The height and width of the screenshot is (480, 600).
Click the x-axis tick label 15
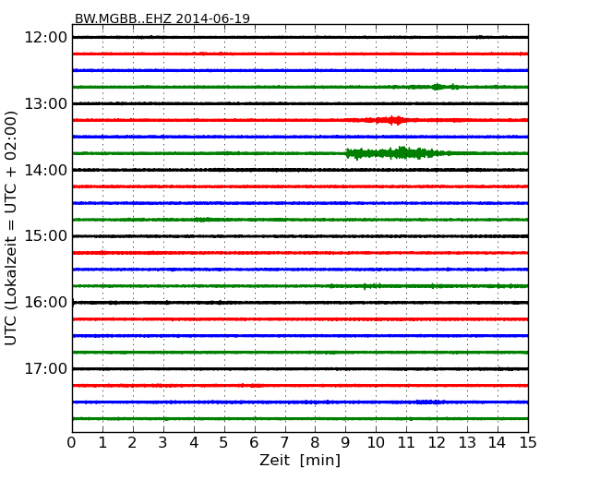click(528, 442)
